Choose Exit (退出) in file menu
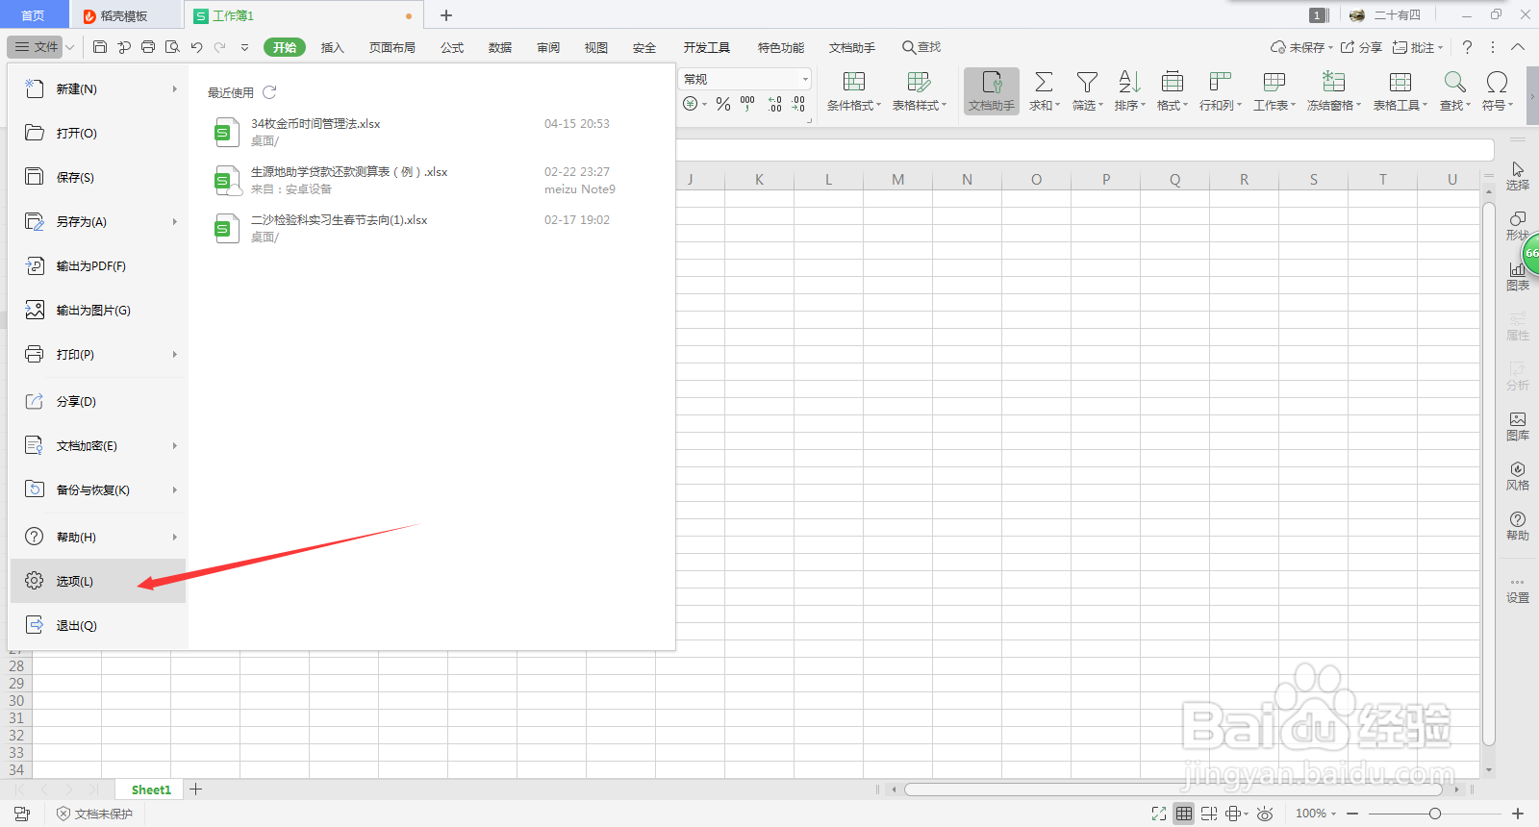The width and height of the screenshot is (1539, 827). pyautogui.click(x=97, y=625)
